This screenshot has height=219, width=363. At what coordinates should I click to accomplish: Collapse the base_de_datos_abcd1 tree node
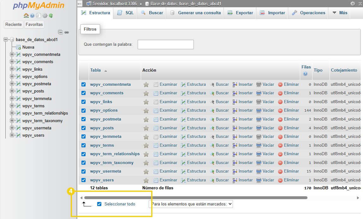tap(5, 39)
